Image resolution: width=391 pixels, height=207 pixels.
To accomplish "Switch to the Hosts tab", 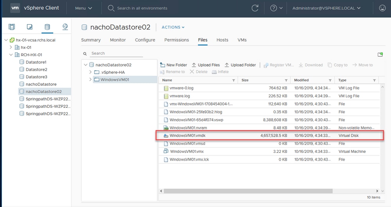I will (x=222, y=40).
